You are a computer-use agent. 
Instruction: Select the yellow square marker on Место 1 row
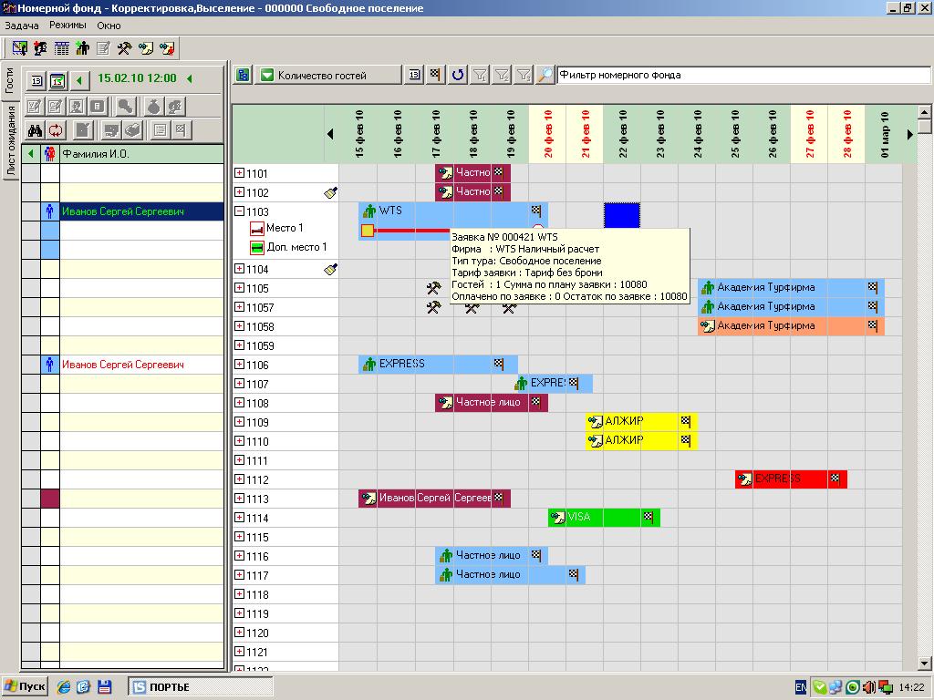pos(368,231)
